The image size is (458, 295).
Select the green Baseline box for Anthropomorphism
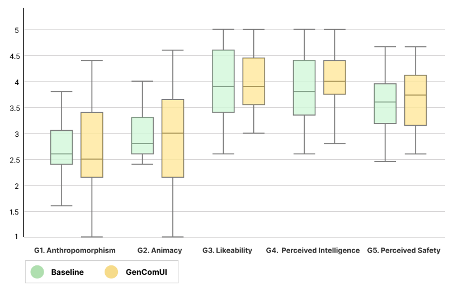coord(62,147)
